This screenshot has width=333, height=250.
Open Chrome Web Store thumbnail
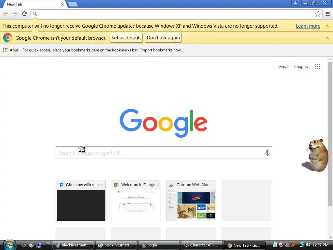(191, 201)
